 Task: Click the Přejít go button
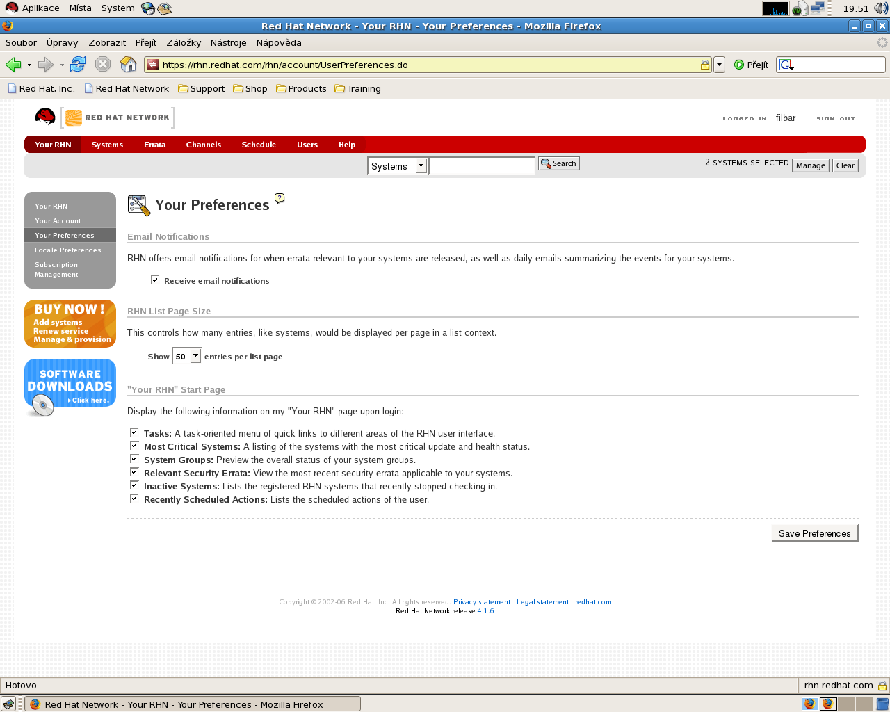751,65
